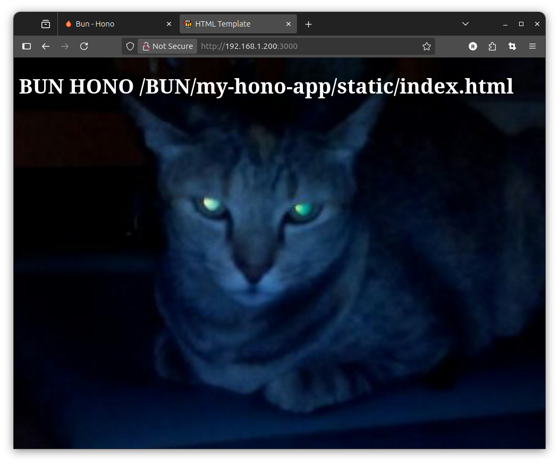The image size is (559, 464).
Task: Select the HTML Template tab
Action: pyautogui.click(x=238, y=24)
